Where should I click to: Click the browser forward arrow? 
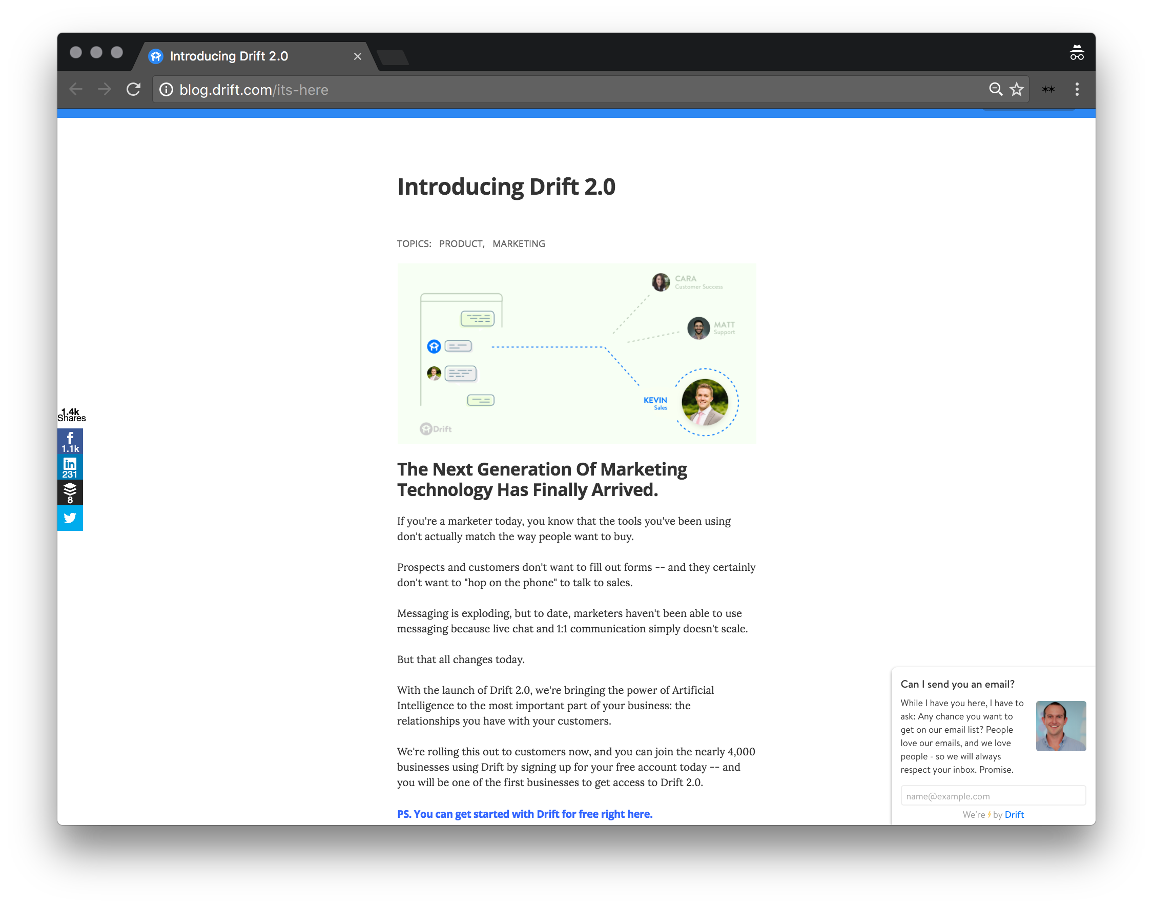[x=105, y=89]
